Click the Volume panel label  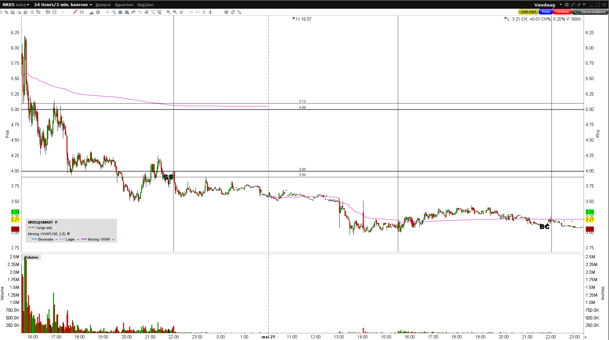[x=31, y=257]
